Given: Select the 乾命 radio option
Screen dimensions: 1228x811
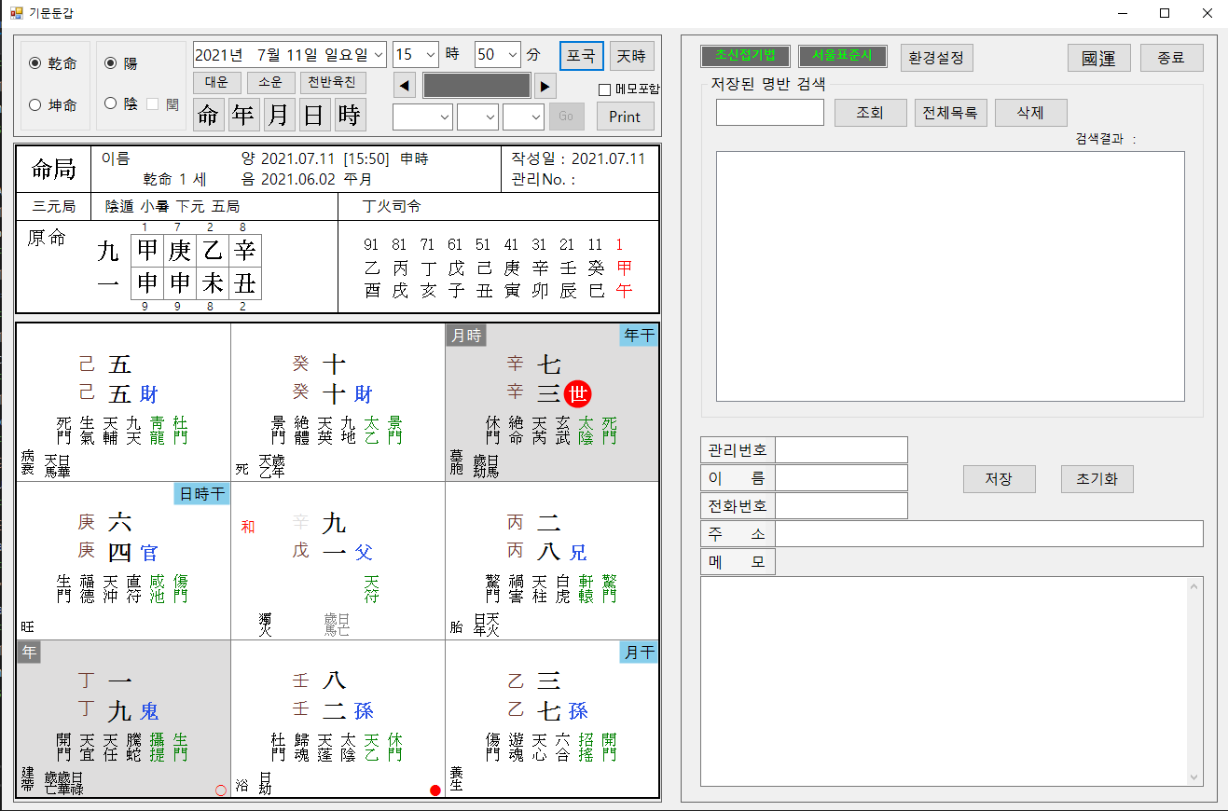Looking at the screenshot, I should pos(52,63).
